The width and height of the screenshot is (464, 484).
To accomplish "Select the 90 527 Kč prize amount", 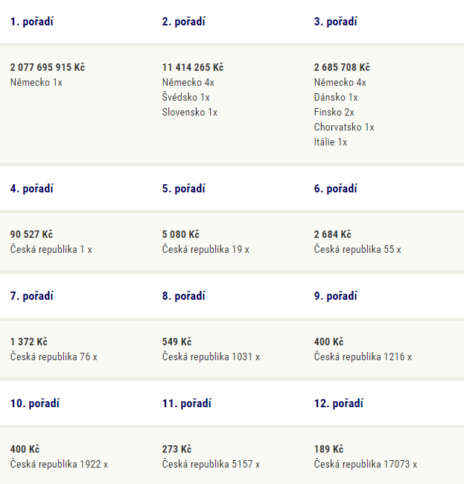I will [x=31, y=234].
